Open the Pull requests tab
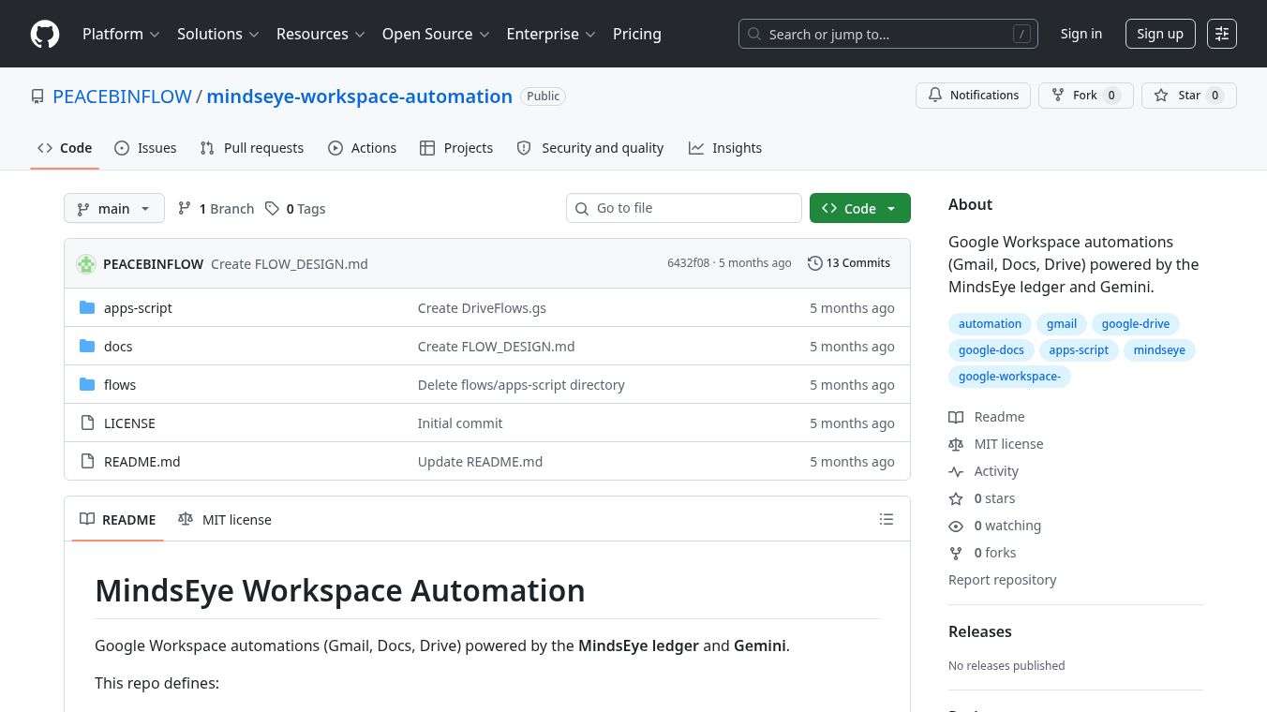1267x712 pixels. coord(251,148)
